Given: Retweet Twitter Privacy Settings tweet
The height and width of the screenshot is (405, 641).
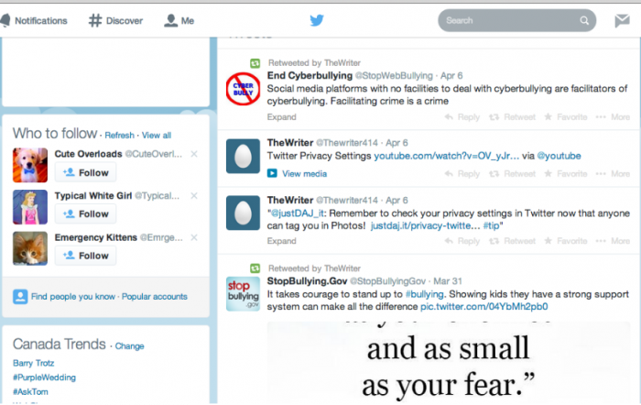Looking at the screenshot, I should (x=512, y=174).
